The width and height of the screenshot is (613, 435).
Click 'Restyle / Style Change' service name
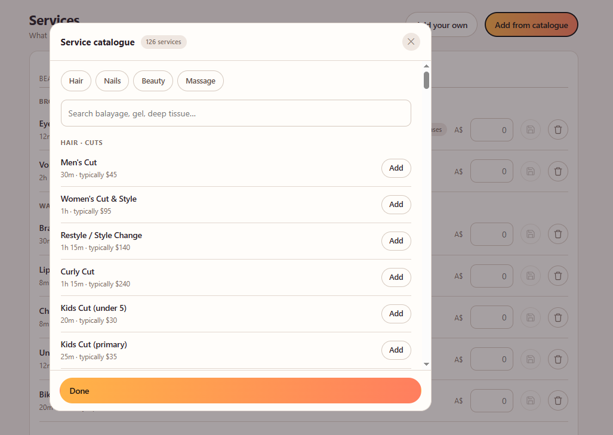(x=101, y=235)
